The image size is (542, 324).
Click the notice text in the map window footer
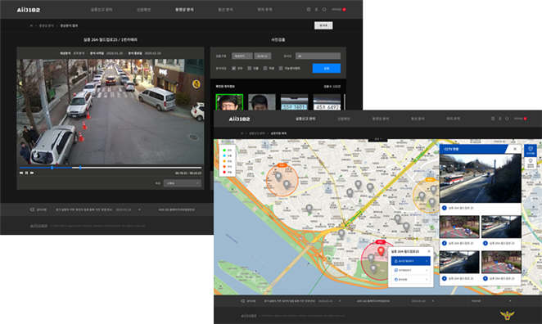(289, 301)
